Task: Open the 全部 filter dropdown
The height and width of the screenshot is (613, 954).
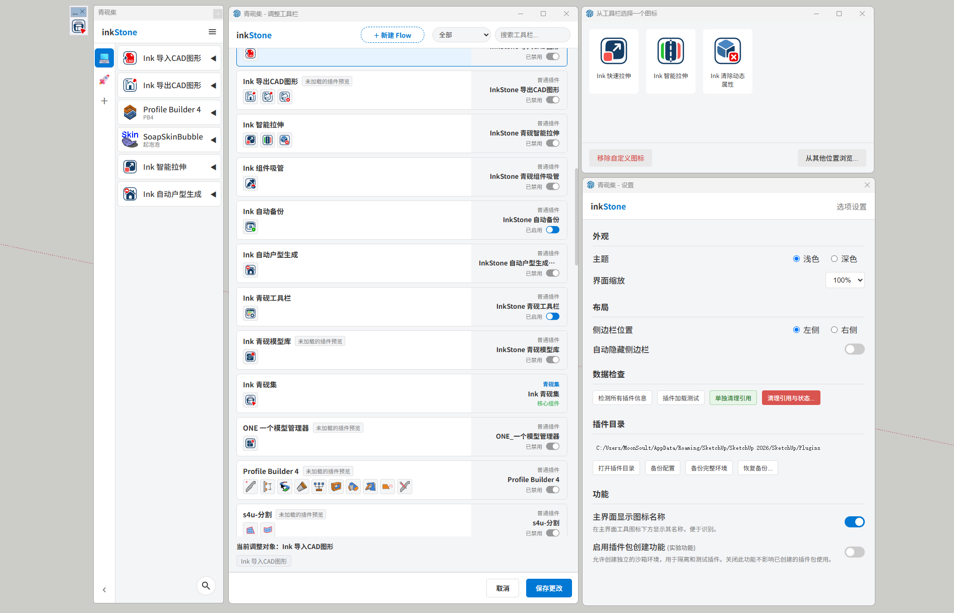Action: pos(462,35)
